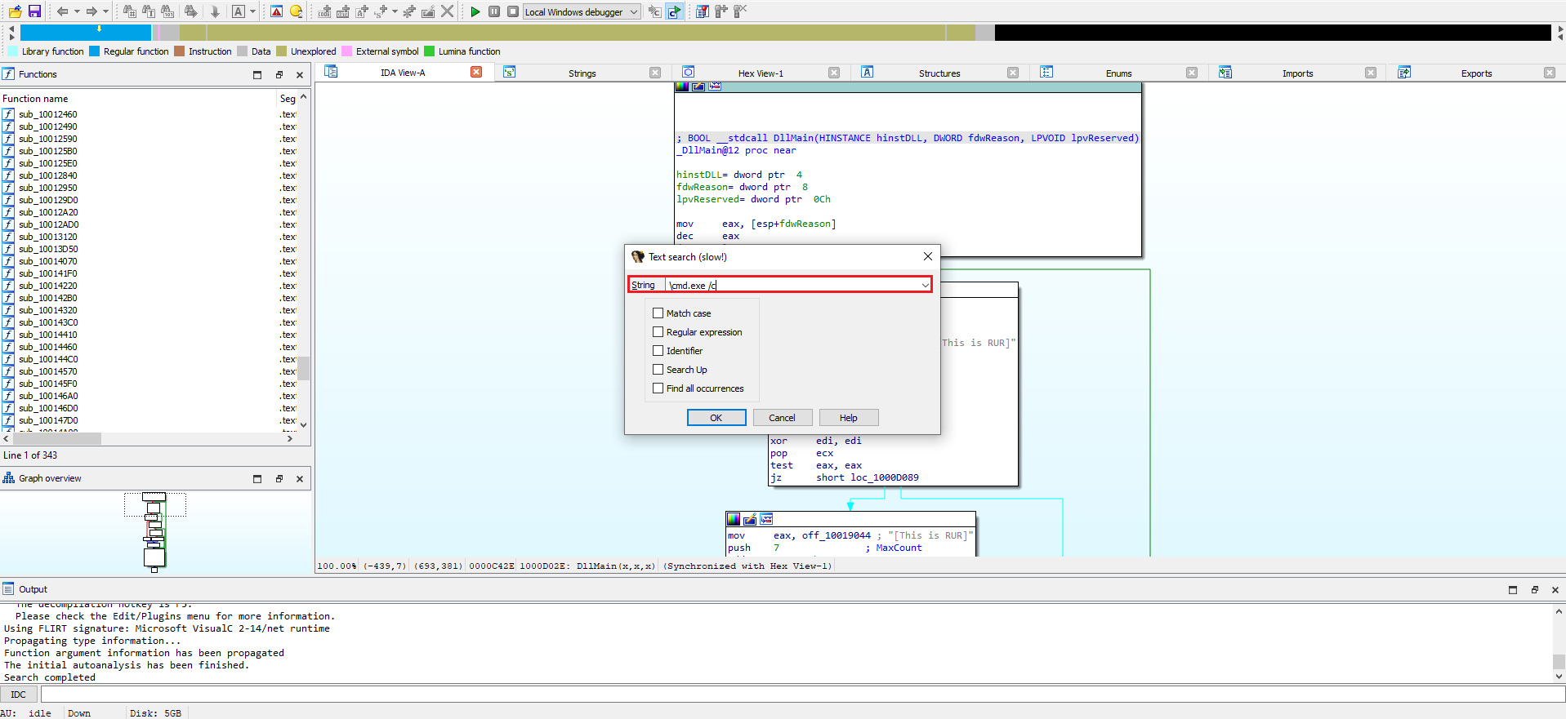Convert to code using the CODE icon

(324, 11)
